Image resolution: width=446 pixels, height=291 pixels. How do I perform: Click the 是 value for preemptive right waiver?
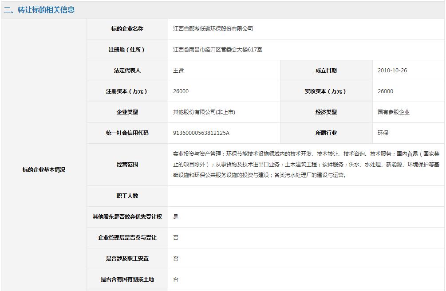176,217
